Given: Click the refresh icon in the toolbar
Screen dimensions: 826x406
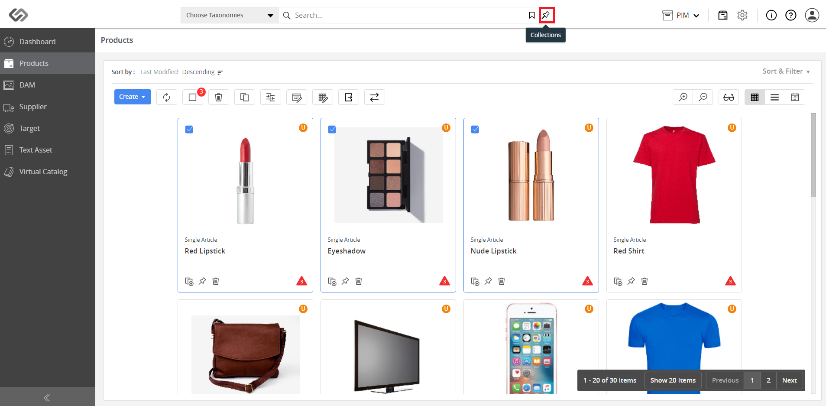Looking at the screenshot, I should (167, 97).
